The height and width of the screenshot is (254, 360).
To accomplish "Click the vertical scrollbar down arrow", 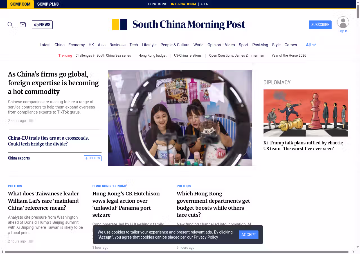I will [358, 247].
